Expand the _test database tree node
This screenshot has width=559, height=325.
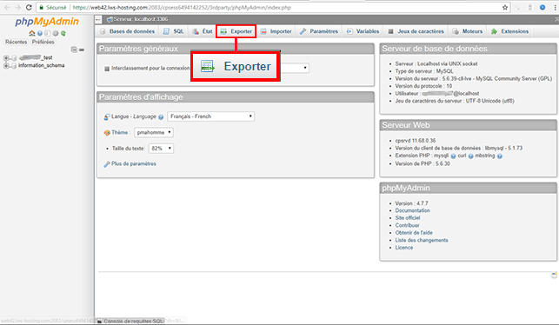[6, 57]
